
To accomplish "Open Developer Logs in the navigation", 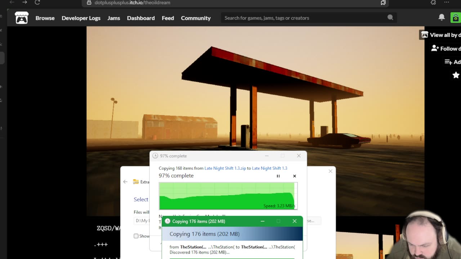I will coord(81,18).
